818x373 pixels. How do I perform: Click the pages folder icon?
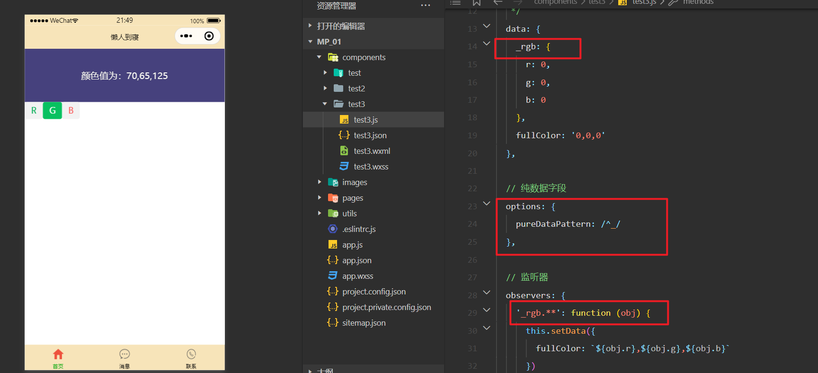coord(333,198)
